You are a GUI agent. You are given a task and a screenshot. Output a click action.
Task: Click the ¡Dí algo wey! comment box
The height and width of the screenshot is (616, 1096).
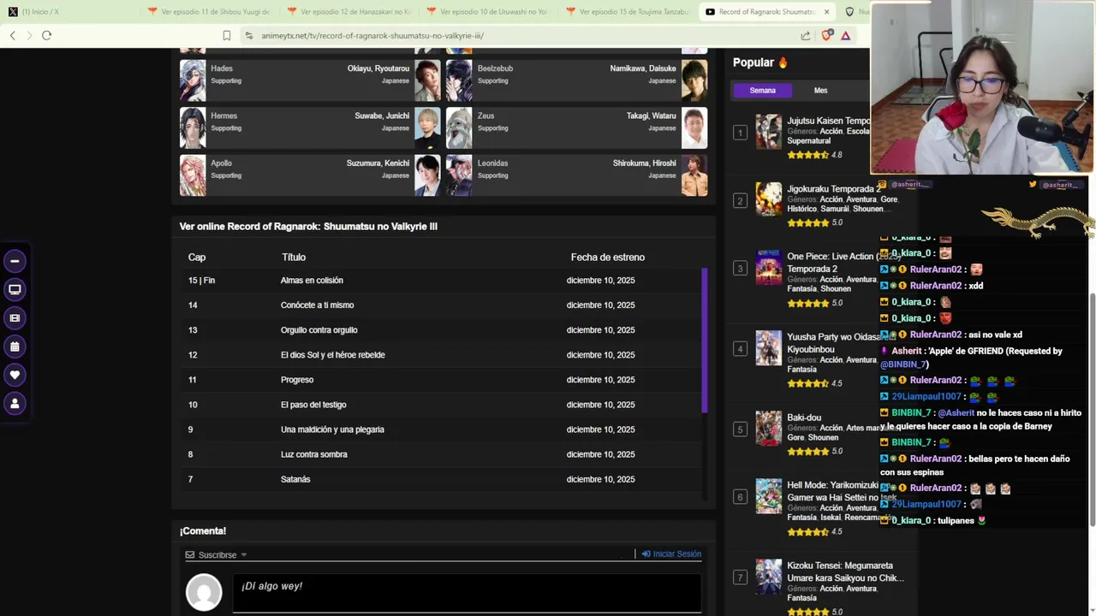(467, 591)
